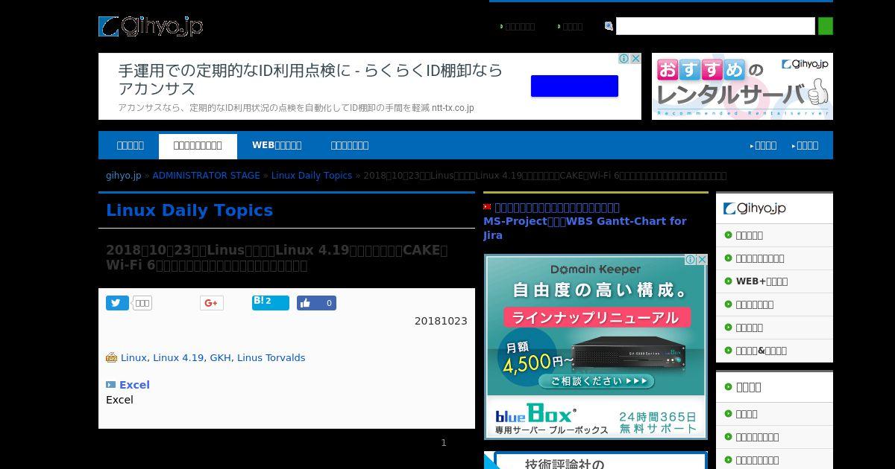This screenshot has height=469, width=895.
Task: Open the 技術評論社 banner at the bottom
Action: pos(595,460)
